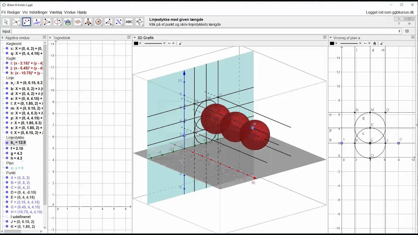The height and width of the screenshot is (235, 418).
Task: Close the Algebra vindue panel
Action: pos(44,38)
